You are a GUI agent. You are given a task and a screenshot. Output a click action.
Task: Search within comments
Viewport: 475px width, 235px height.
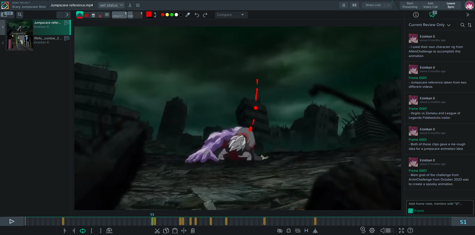click(x=462, y=25)
